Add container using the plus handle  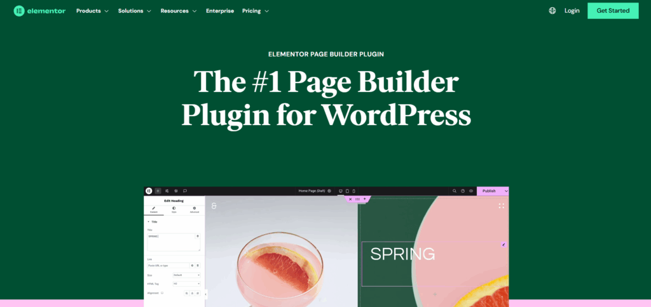pyautogui.click(x=364, y=199)
